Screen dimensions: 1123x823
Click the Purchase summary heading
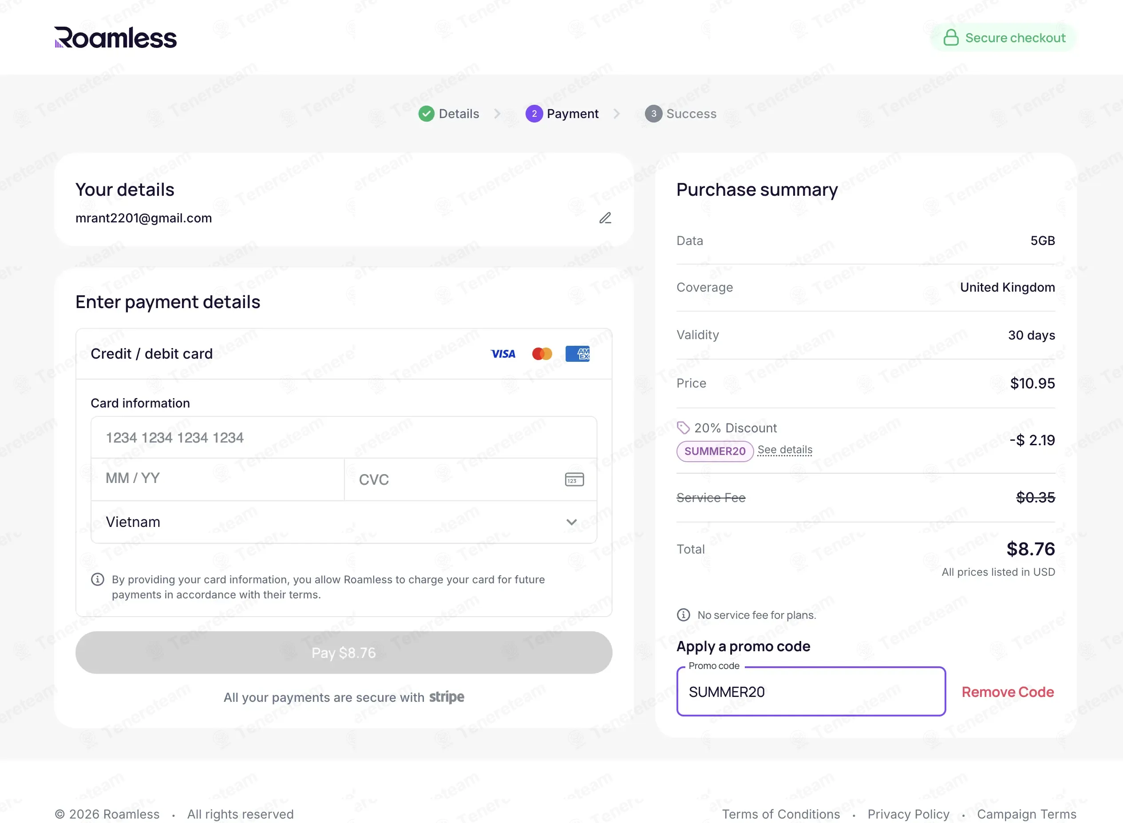pos(757,190)
